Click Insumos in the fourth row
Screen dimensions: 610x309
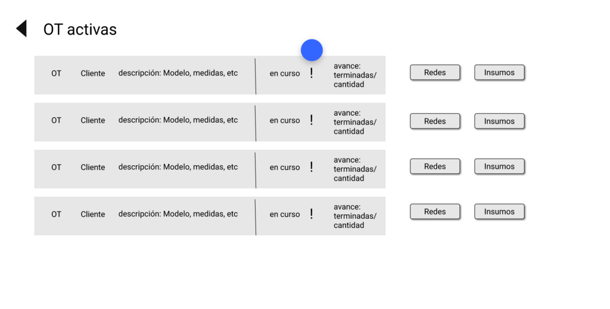click(x=499, y=212)
